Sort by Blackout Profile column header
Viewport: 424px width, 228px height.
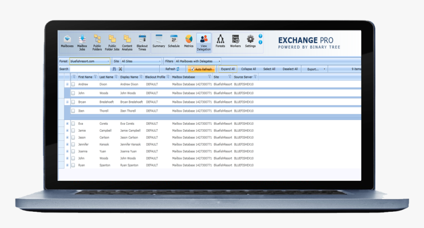tap(155, 77)
